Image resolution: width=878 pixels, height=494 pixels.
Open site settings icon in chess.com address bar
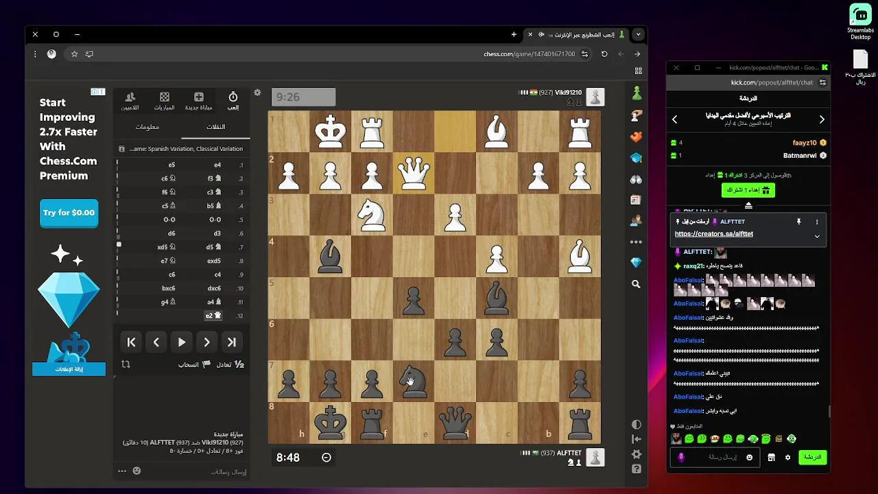(x=585, y=54)
